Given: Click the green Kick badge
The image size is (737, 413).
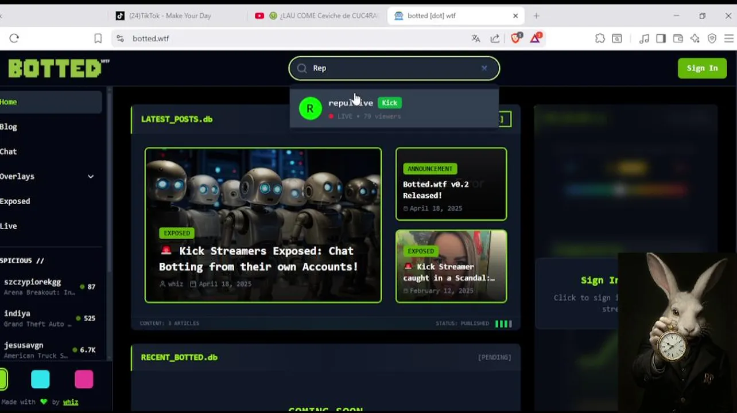Looking at the screenshot, I should click(x=389, y=103).
